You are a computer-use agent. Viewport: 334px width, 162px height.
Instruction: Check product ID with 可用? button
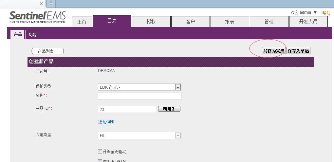click(x=169, y=109)
